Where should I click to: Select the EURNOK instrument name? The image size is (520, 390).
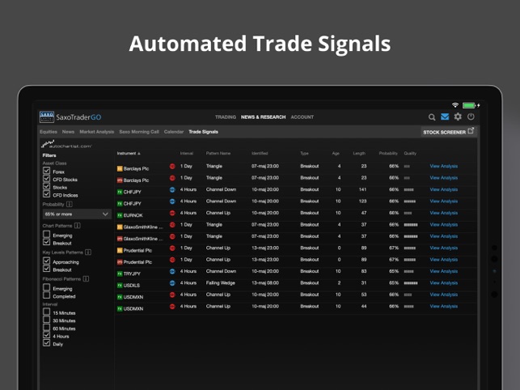[x=133, y=215]
